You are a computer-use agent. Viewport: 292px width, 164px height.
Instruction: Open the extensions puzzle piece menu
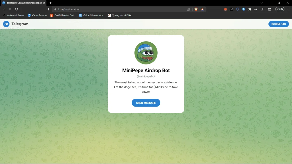click(250, 9)
